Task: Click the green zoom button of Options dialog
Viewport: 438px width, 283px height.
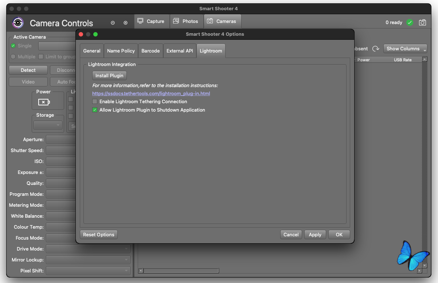Action: (x=95, y=34)
